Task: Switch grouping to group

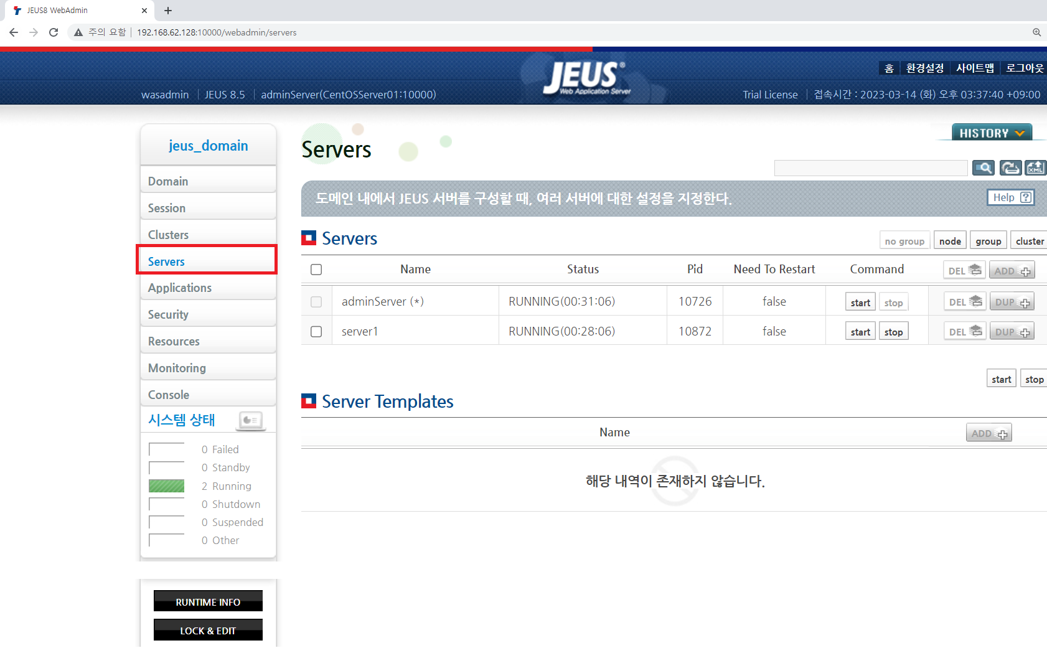Action: (988, 241)
